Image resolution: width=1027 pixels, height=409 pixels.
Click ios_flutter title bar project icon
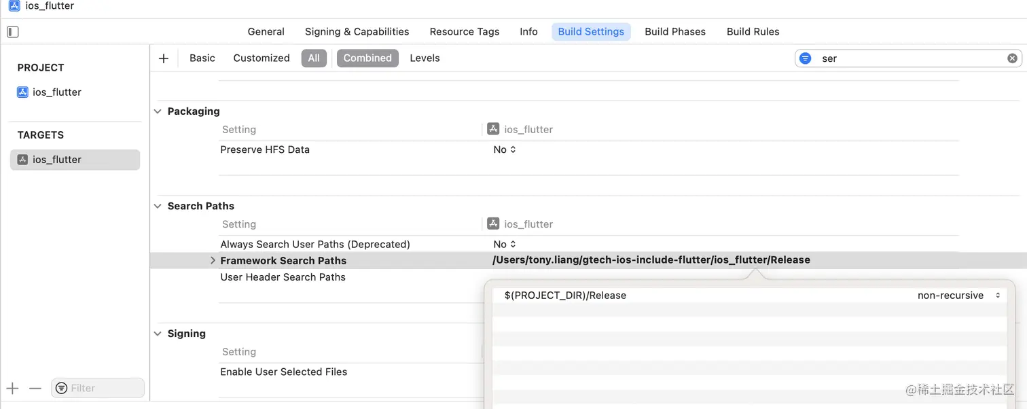pyautogui.click(x=14, y=6)
